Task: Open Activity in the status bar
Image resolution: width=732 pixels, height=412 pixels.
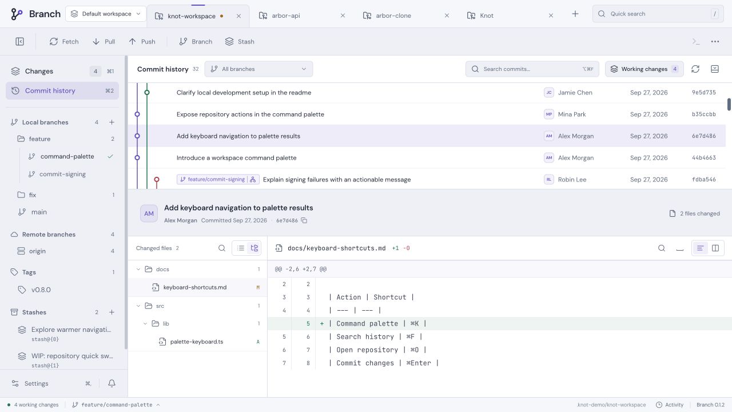Action: (x=669, y=405)
